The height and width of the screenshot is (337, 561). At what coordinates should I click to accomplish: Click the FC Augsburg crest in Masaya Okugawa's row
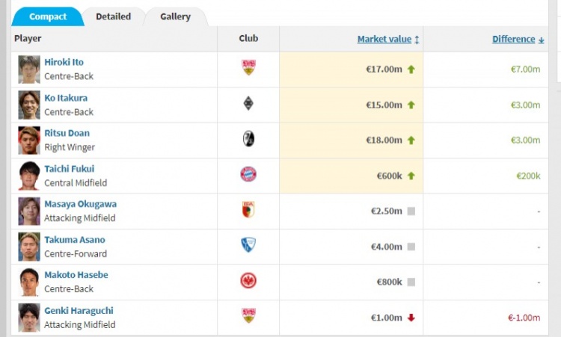point(248,210)
